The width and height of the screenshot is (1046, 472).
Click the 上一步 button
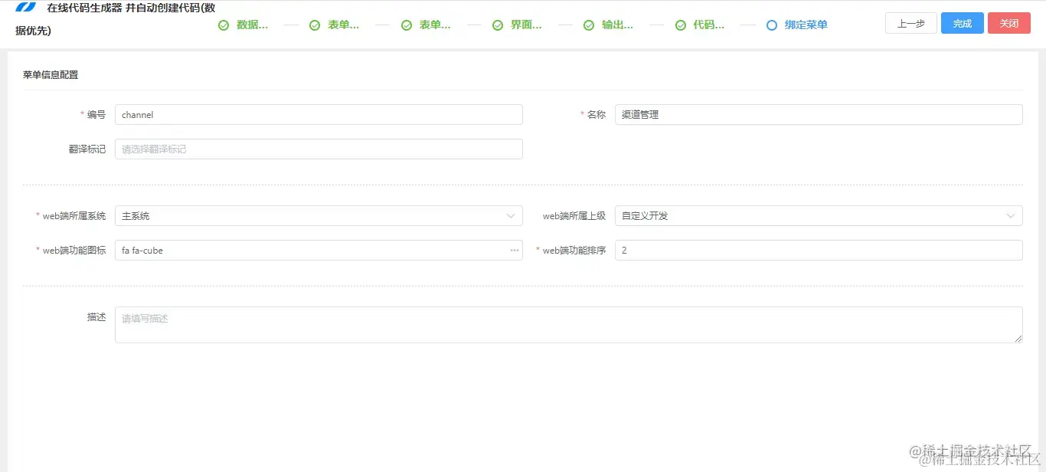tap(910, 23)
